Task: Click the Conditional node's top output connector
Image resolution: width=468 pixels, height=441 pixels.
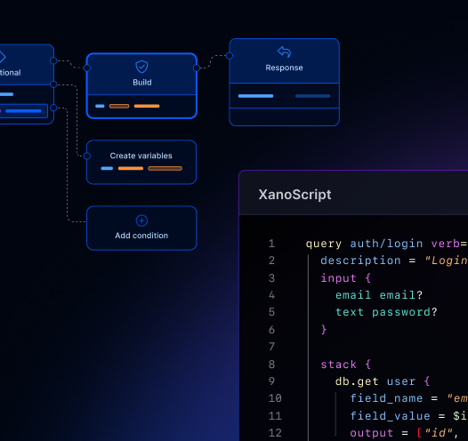Action: (x=53, y=60)
